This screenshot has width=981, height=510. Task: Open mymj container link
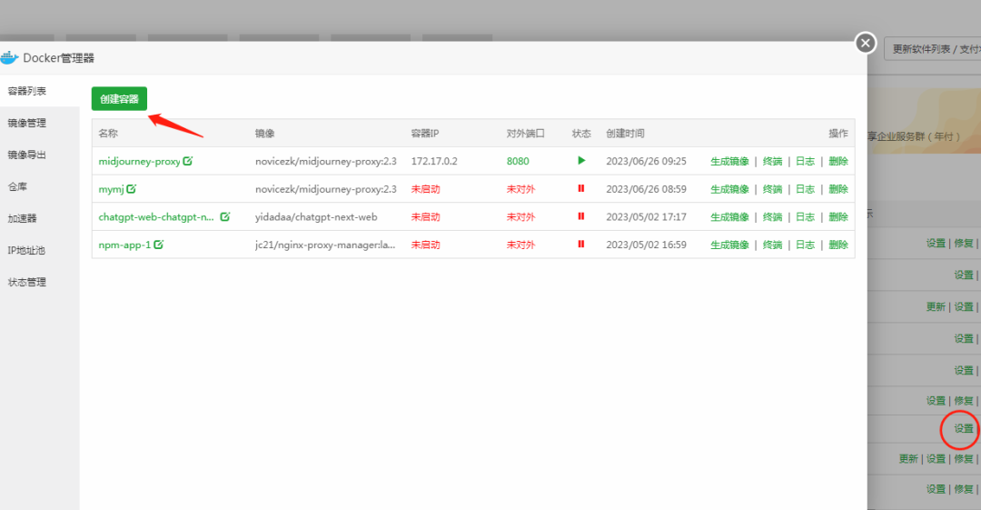point(112,189)
